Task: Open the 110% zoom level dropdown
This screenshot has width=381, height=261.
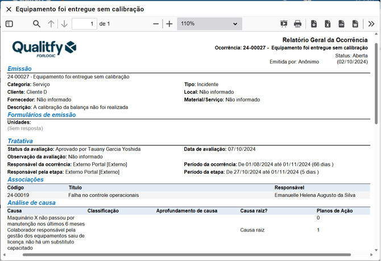Action: point(209,24)
